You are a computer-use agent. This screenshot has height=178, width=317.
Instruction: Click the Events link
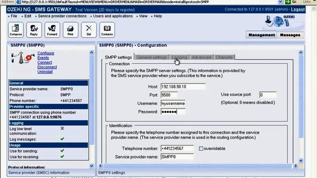tap(43, 58)
